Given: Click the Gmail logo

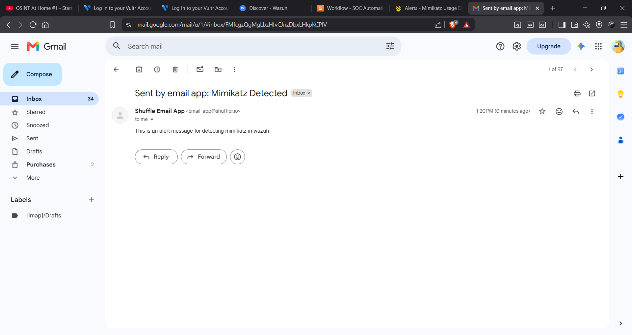Looking at the screenshot, I should point(46,46).
